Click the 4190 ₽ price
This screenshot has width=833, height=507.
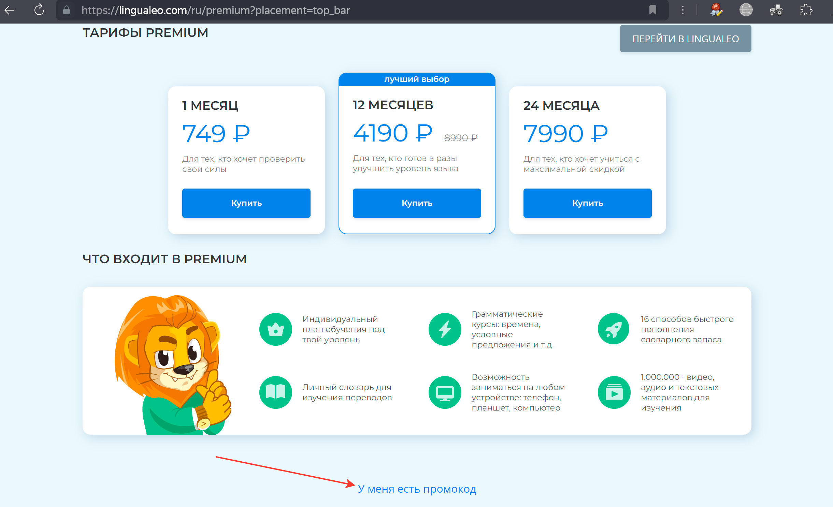(x=393, y=133)
